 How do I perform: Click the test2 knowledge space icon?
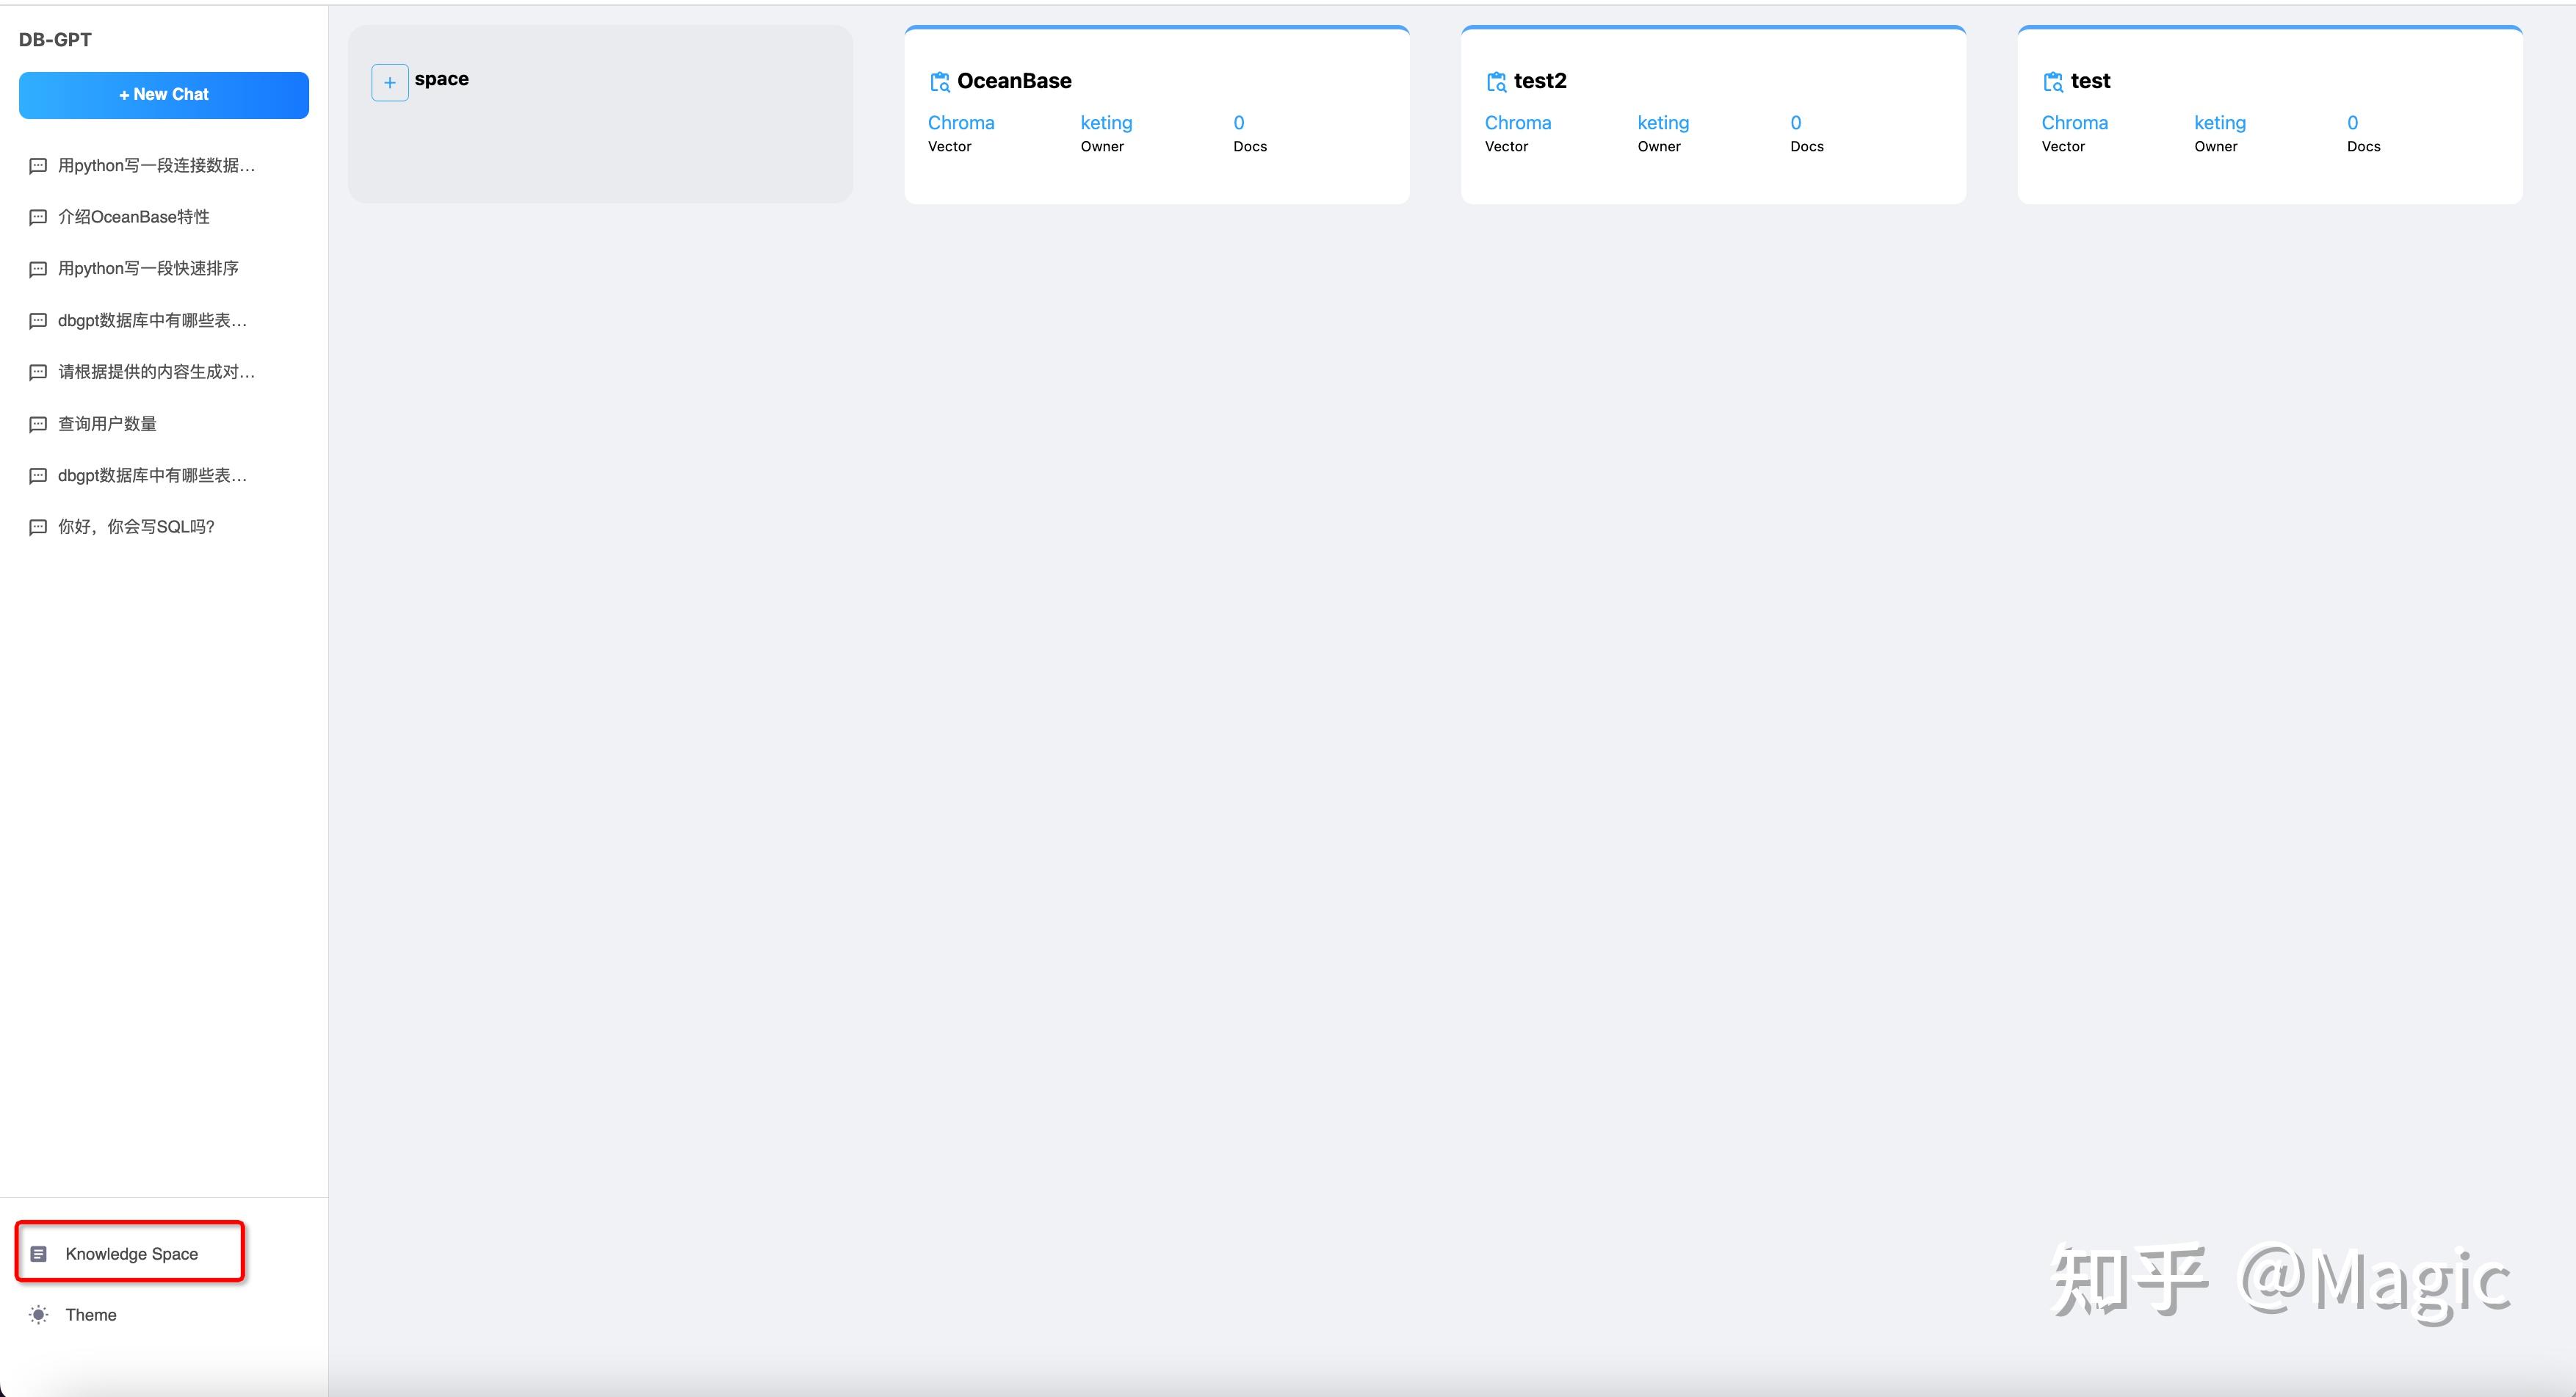tap(1496, 82)
